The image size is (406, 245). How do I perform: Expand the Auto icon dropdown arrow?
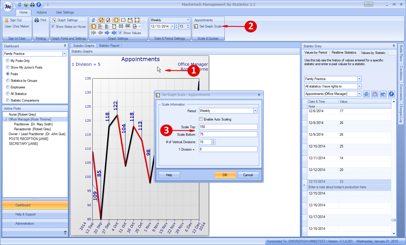(x=140, y=26)
